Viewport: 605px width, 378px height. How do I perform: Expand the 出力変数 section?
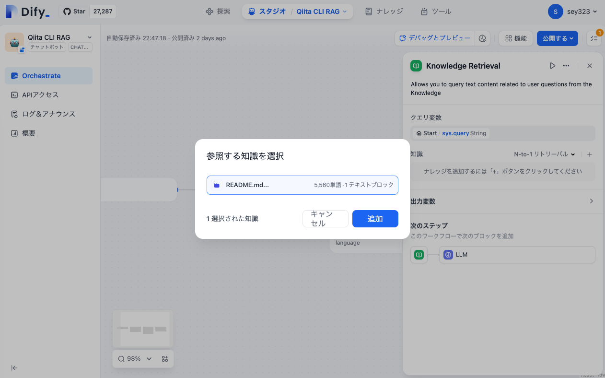point(503,201)
